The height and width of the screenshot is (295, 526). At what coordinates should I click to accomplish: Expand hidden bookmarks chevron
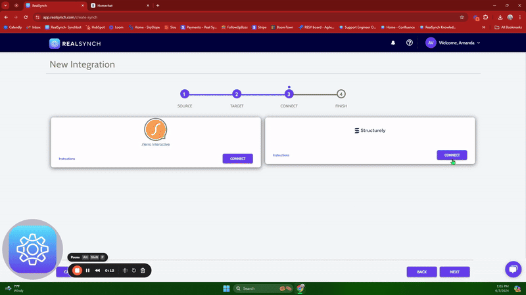[x=484, y=28]
